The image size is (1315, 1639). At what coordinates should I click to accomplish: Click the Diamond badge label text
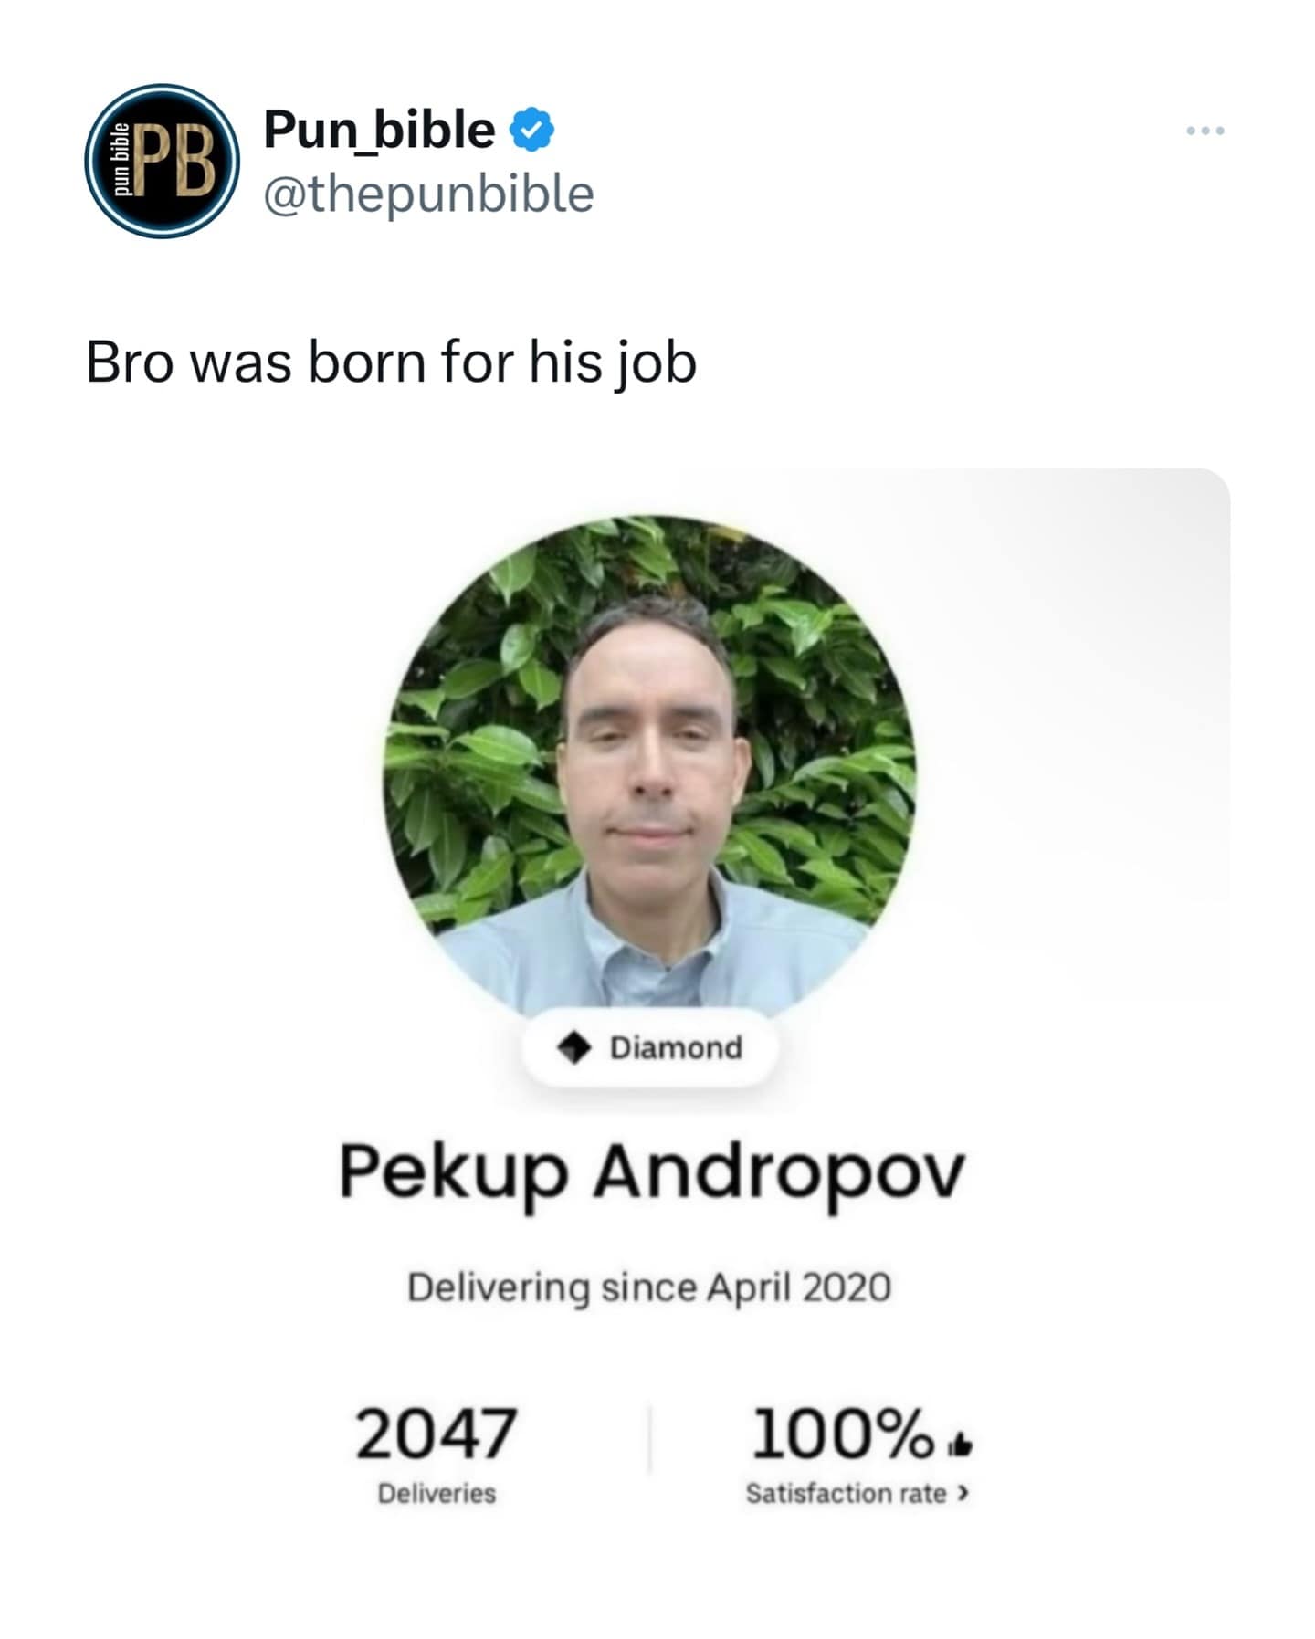coord(676,1047)
